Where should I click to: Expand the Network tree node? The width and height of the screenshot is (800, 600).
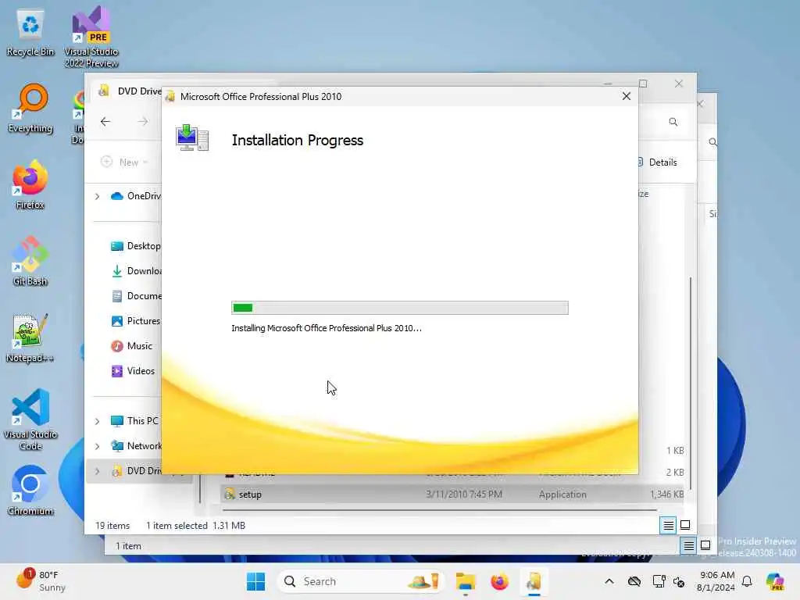(97, 446)
